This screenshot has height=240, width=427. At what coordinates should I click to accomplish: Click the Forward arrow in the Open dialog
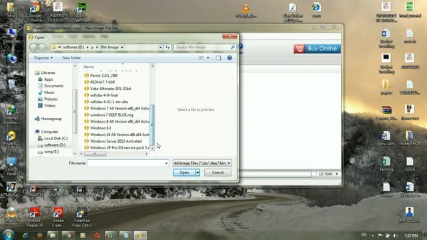pyautogui.click(x=41, y=47)
